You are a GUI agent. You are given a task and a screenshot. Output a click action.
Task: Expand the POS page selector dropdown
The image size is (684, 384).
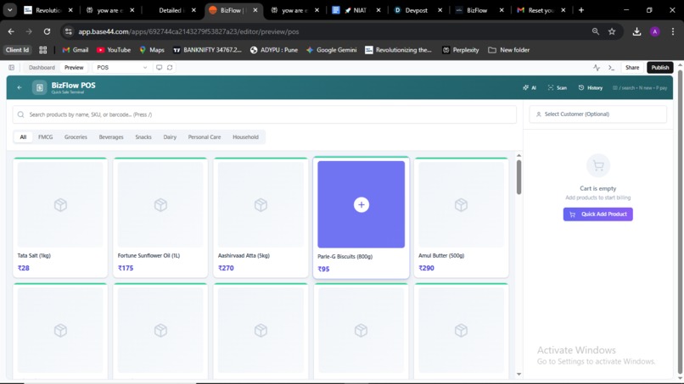point(121,68)
